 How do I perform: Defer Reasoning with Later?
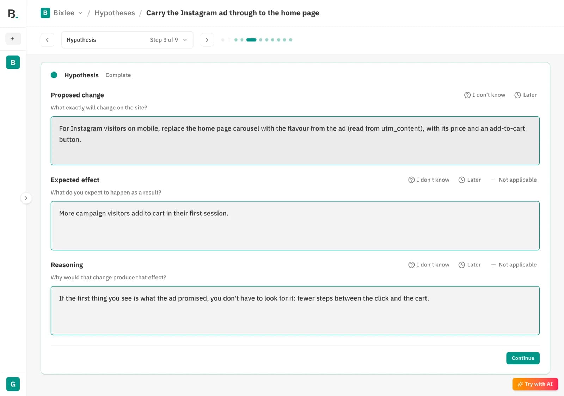tap(470, 265)
